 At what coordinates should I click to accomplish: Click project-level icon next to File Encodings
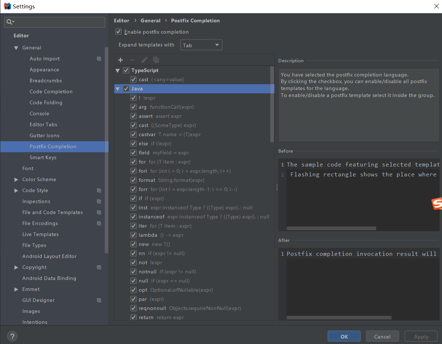(x=99, y=223)
